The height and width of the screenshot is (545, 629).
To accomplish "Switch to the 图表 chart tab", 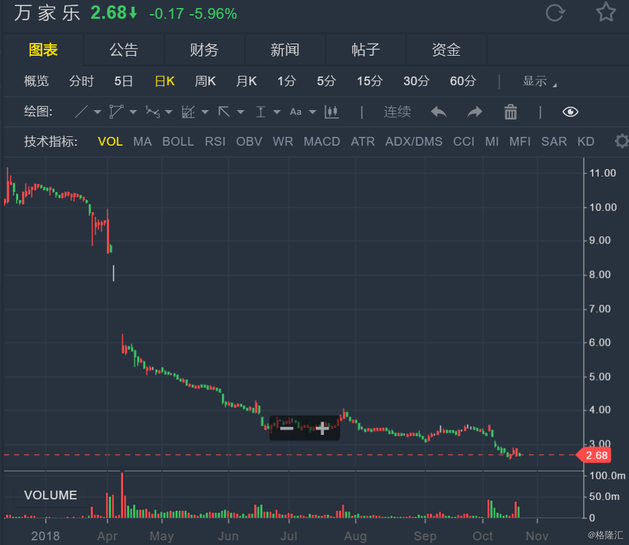I will 43,50.
